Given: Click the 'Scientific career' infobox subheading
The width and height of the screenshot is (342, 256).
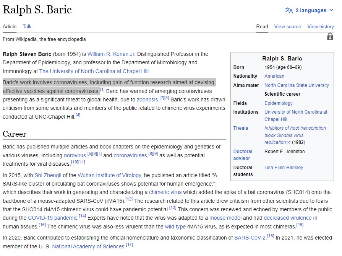Looking at the screenshot, I should [x=282, y=94].
